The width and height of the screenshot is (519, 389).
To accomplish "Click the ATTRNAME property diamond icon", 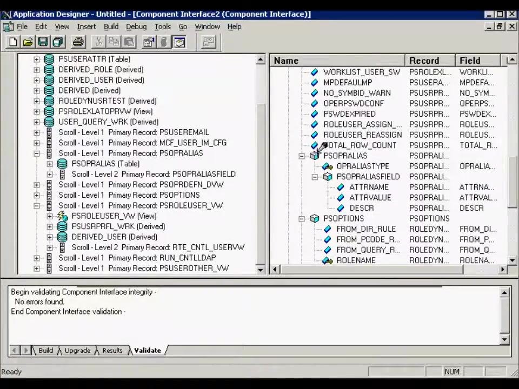I will click(x=341, y=187).
